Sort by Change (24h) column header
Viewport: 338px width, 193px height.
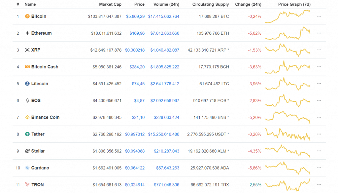tap(248, 4)
